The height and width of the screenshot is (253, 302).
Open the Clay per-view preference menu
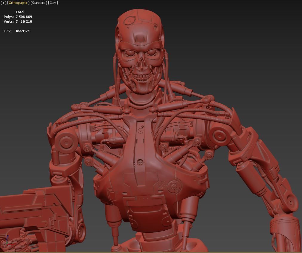tap(53, 3)
